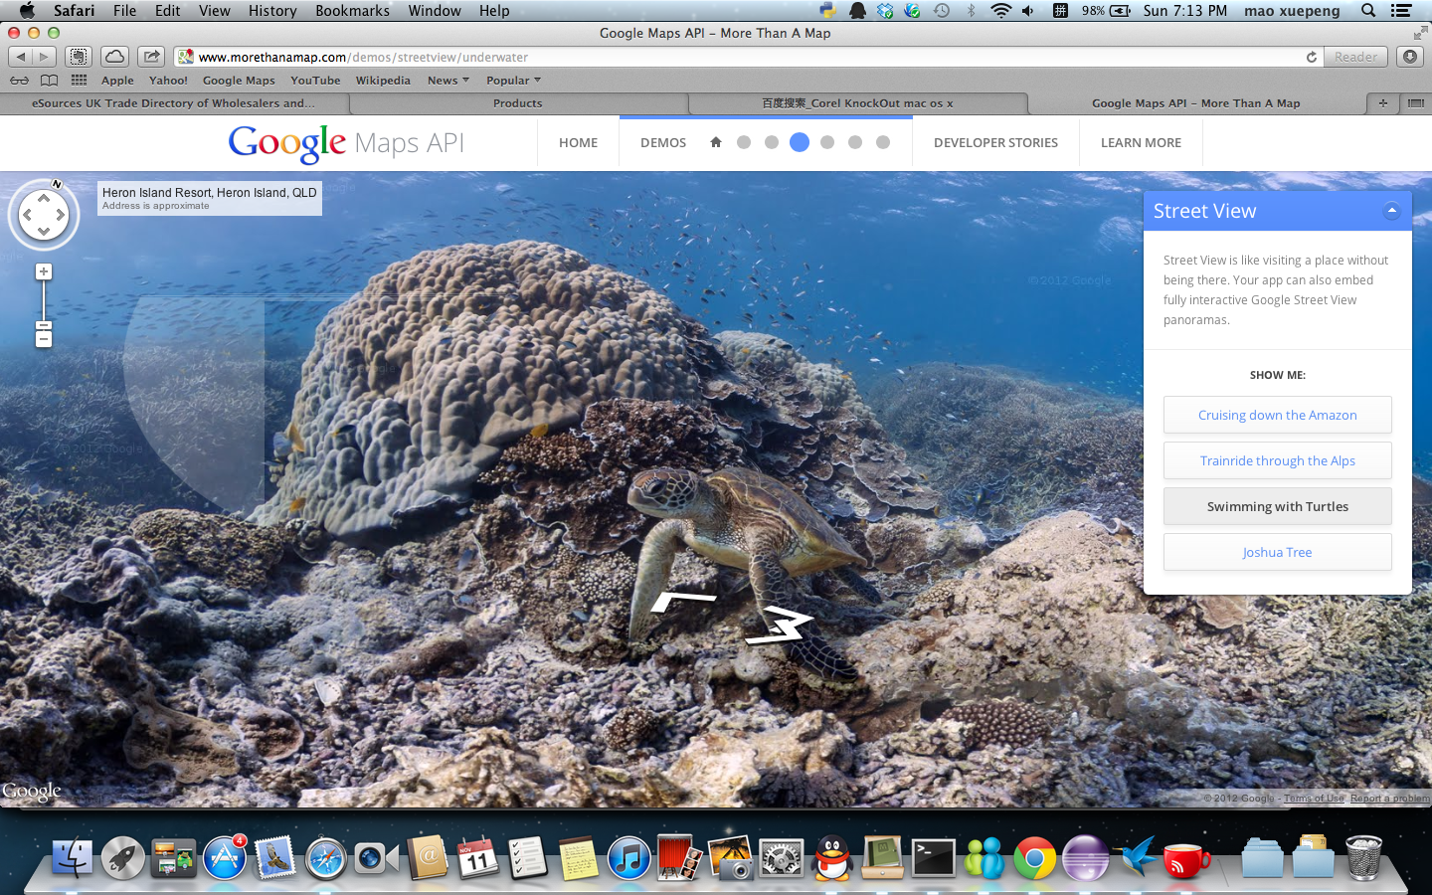1432x895 pixels.
Task: Switch to the Corel KnockOut mac os x tab
Action: click(857, 102)
